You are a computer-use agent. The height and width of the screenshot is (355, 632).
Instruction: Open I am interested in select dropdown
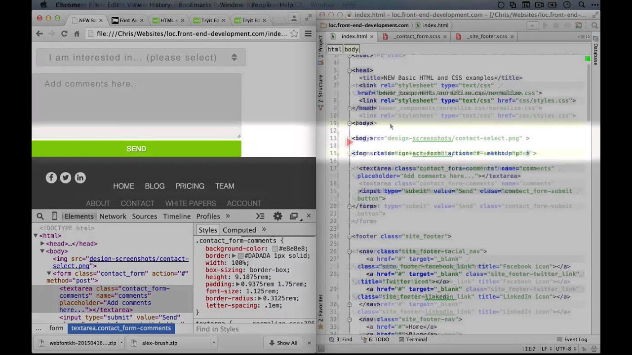141,57
